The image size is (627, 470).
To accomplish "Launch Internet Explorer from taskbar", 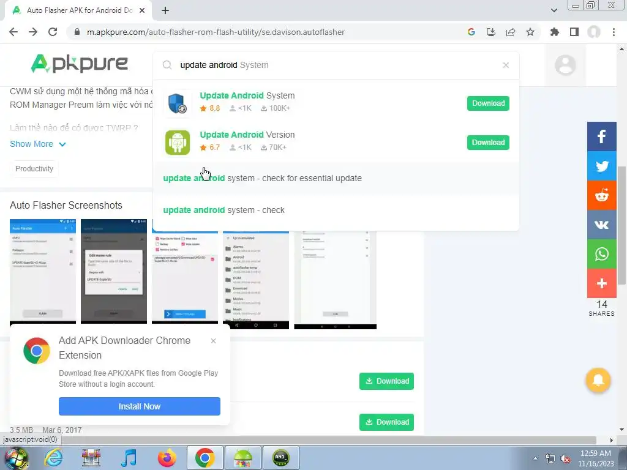I will pyautogui.click(x=53, y=458).
